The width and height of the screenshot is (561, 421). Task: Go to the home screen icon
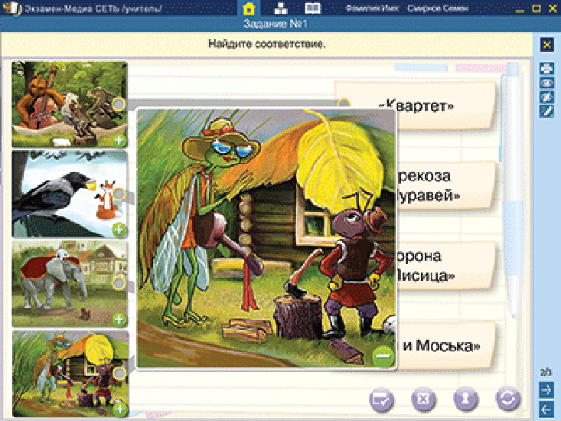click(x=248, y=8)
